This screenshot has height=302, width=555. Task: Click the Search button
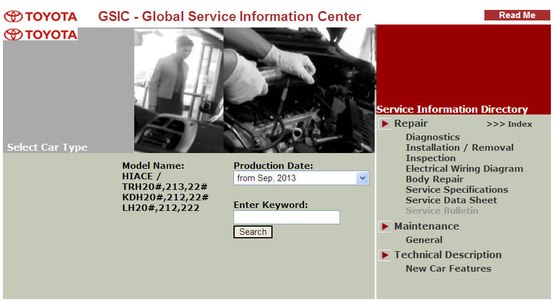pyautogui.click(x=253, y=232)
